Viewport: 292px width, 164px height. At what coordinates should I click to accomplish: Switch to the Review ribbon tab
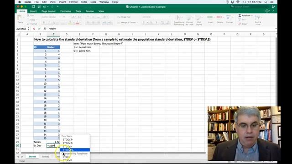[90, 11]
